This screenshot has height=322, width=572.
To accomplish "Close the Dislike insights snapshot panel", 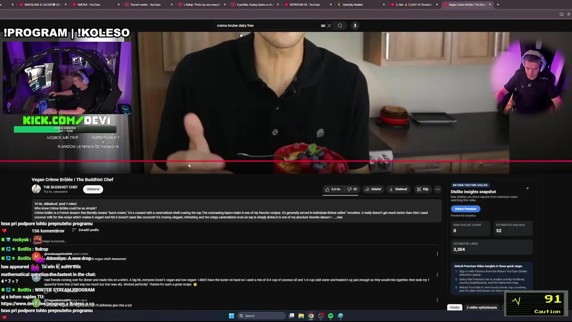I will 527,188.
